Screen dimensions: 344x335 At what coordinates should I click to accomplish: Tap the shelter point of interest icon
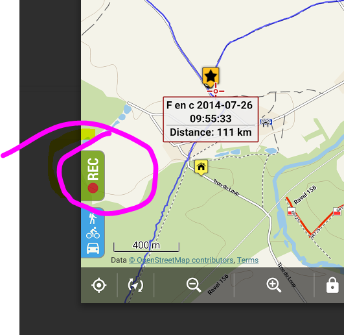266,123
